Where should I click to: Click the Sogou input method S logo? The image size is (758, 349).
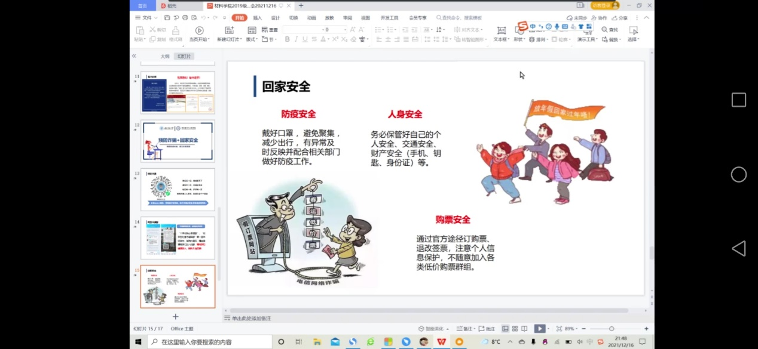tap(523, 26)
